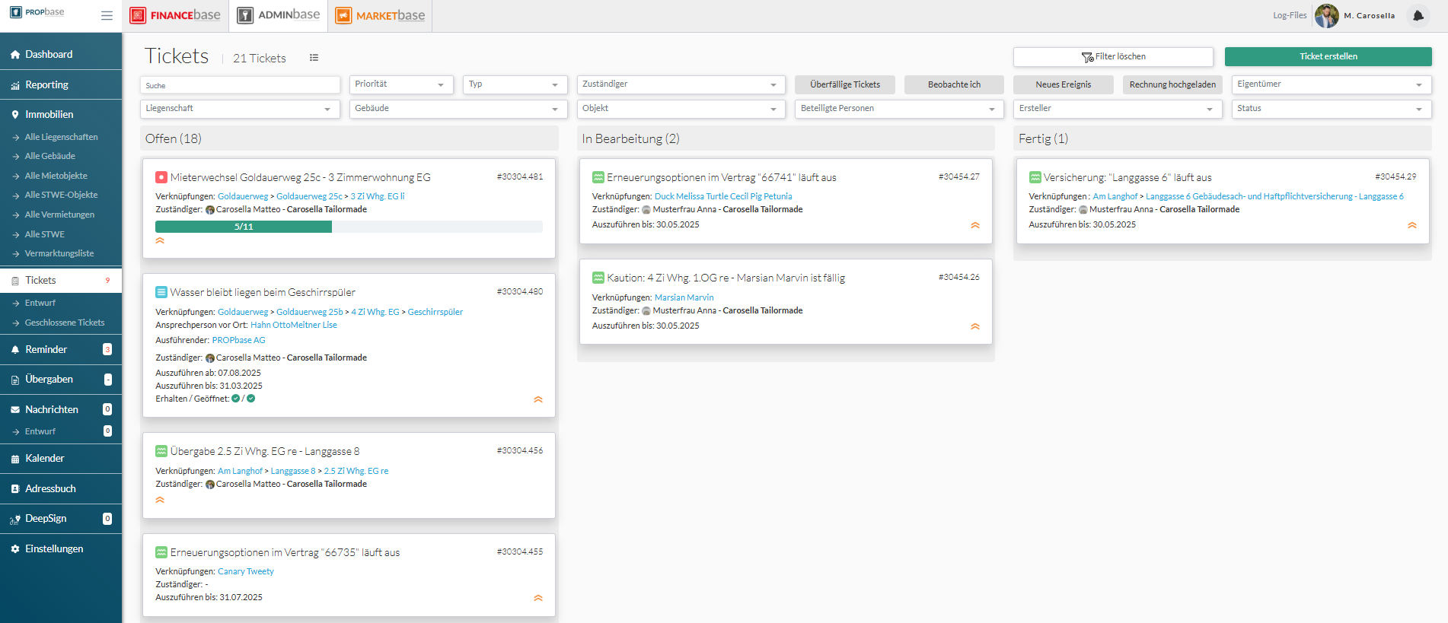Toggle the Überfällige Tickets filter
1448x623 pixels.
pyautogui.click(x=844, y=84)
